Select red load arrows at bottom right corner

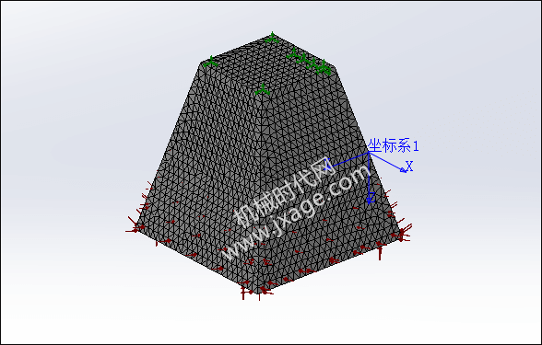[403, 234]
